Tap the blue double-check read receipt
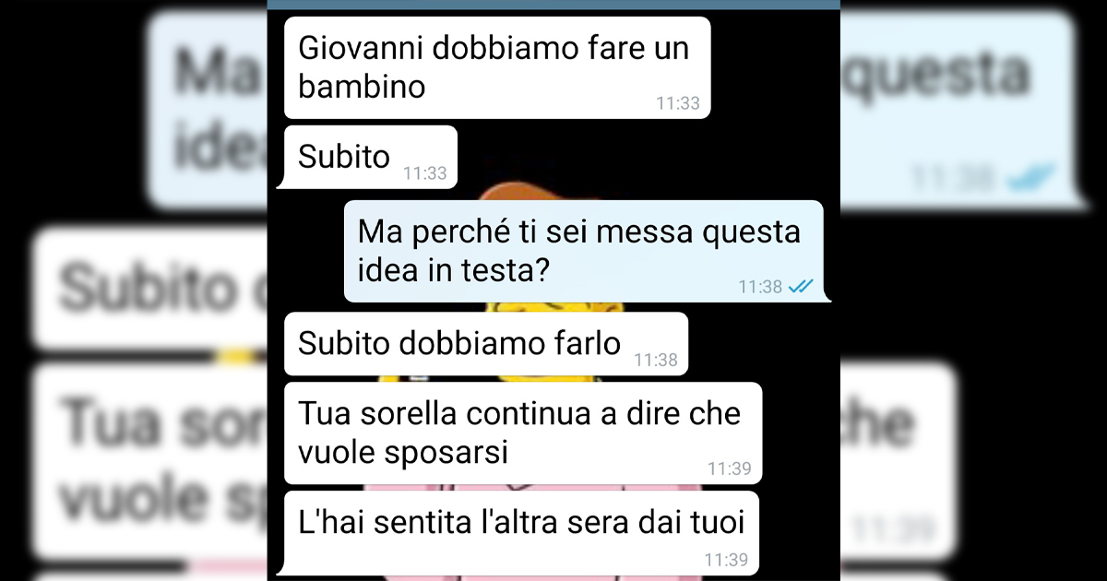This screenshot has height=581, width=1107. tap(801, 287)
